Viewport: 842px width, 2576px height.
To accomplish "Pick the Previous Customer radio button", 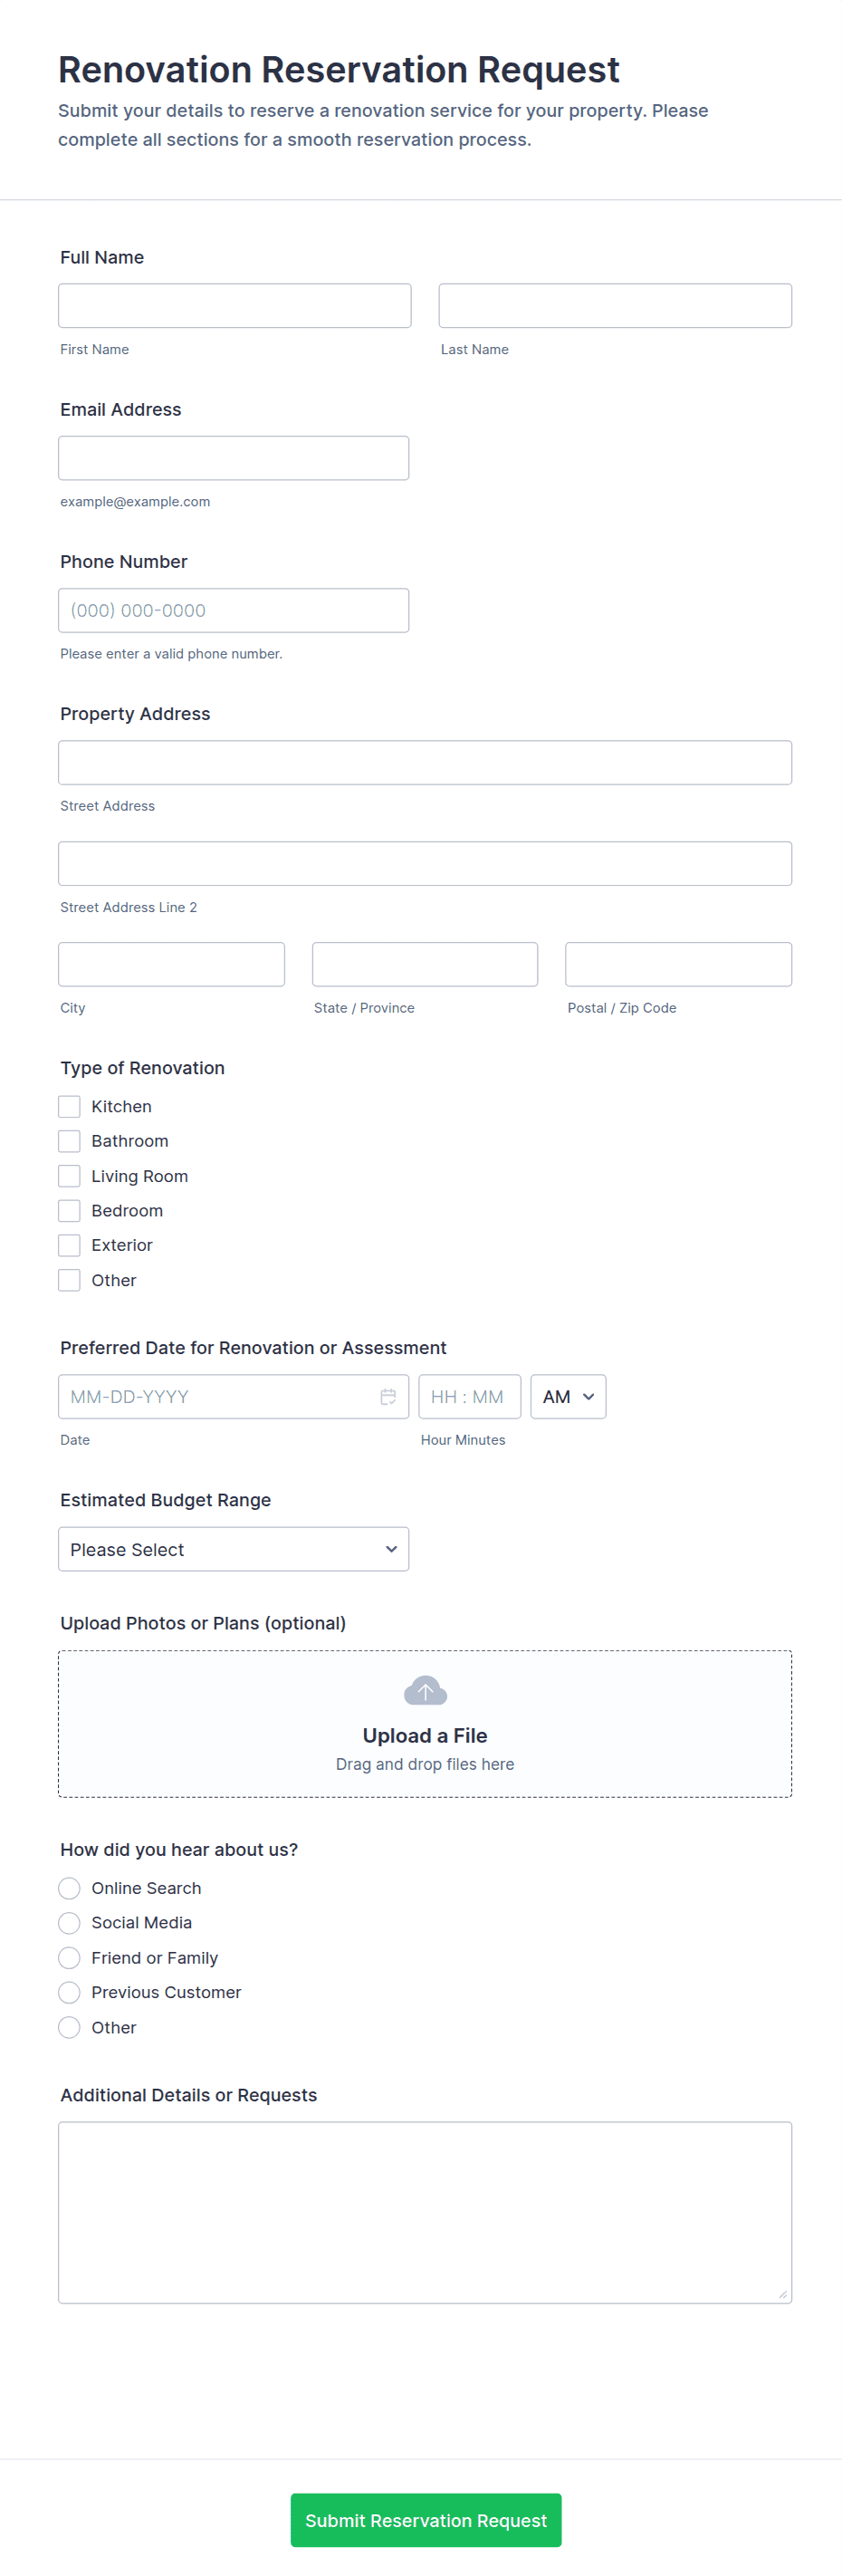I will [x=69, y=1992].
